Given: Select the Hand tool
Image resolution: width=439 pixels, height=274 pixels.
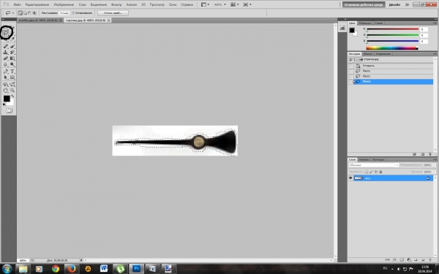Looking at the screenshot, I should [6, 91].
